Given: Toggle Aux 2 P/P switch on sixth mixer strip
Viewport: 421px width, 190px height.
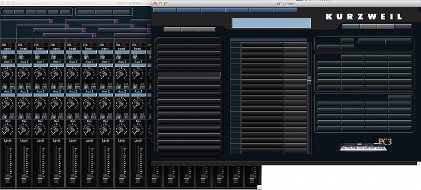Looking at the screenshot, I should pyautogui.click(x=94, y=117).
